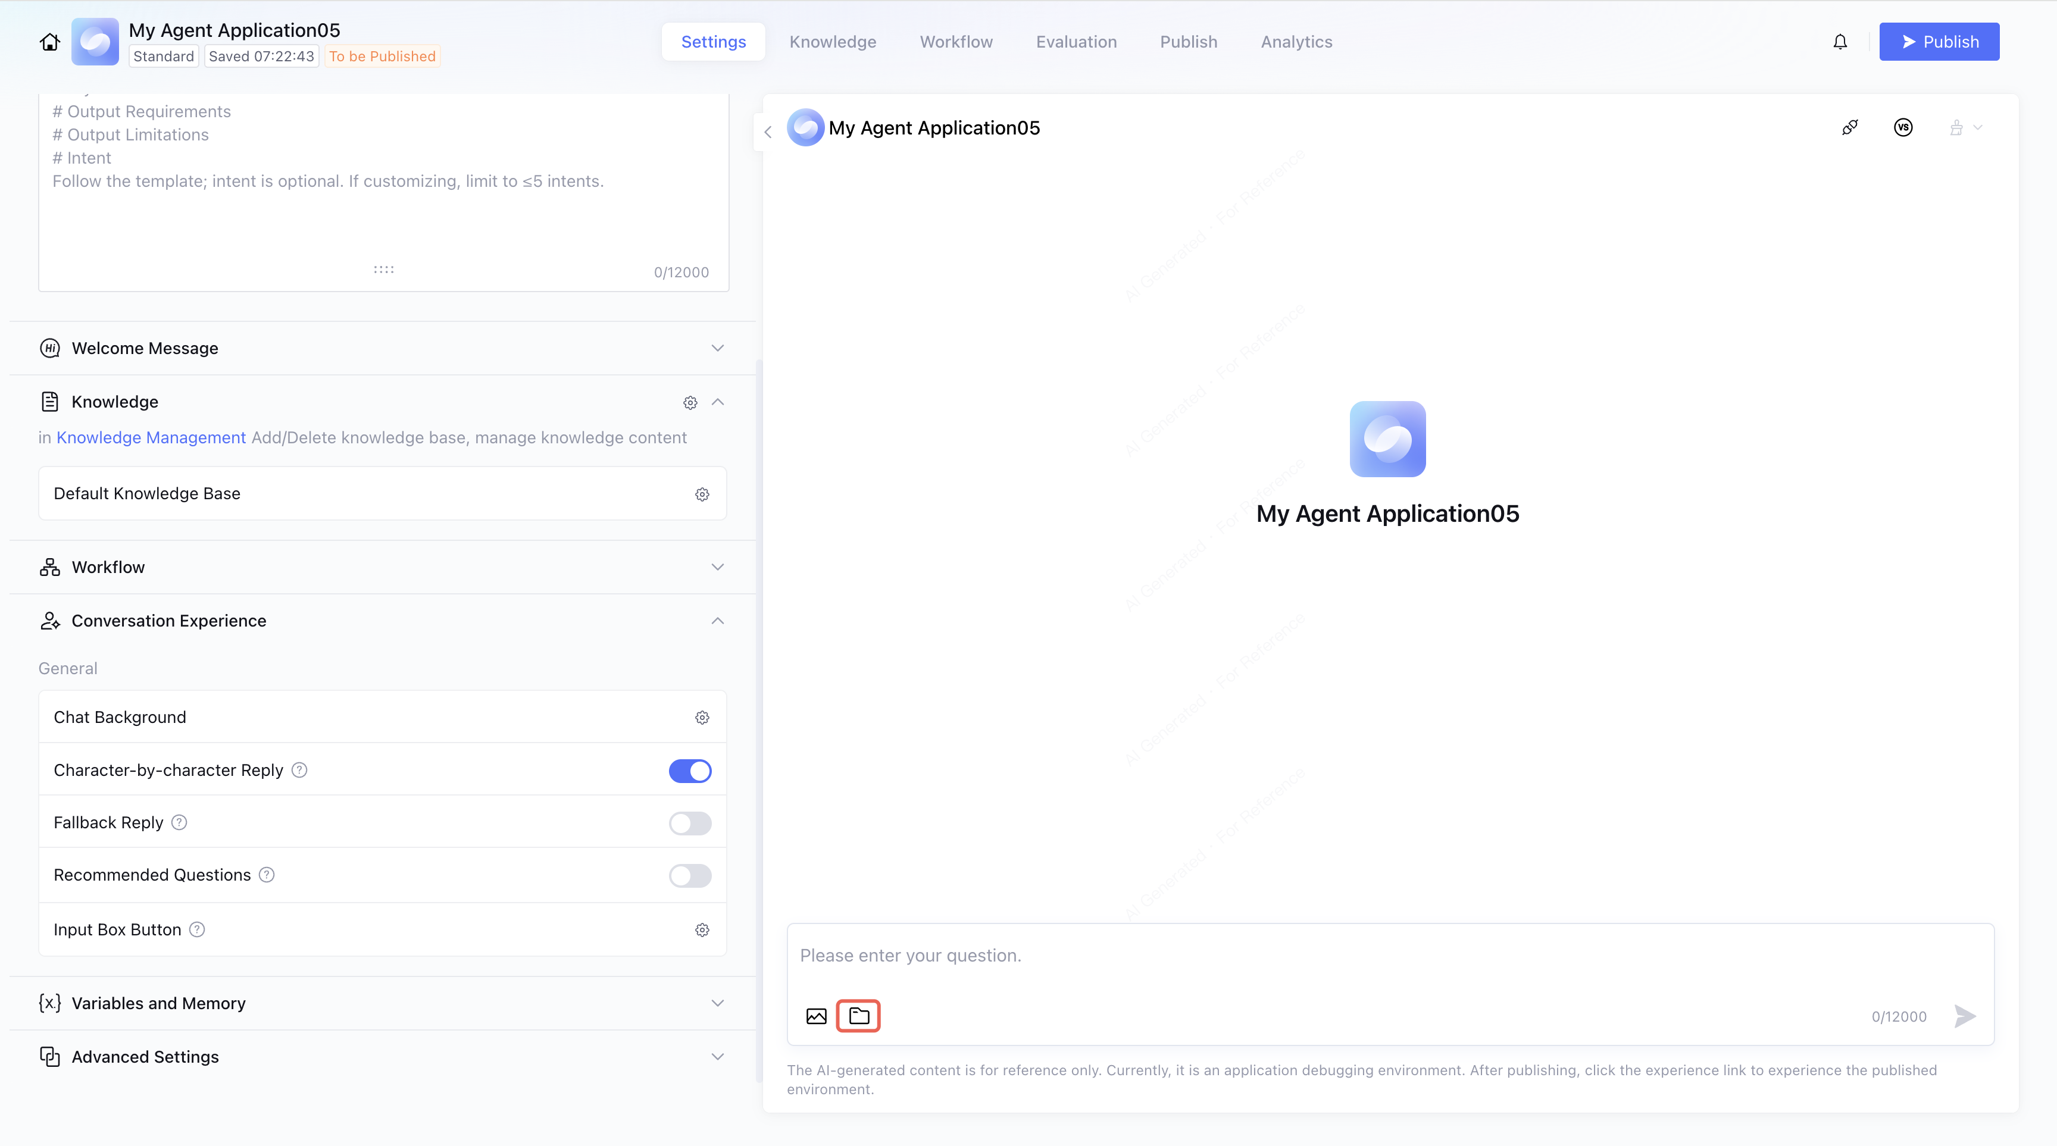Viewport: 2057px width, 1146px height.
Task: Open Input Box Button settings gear
Action: point(702,930)
